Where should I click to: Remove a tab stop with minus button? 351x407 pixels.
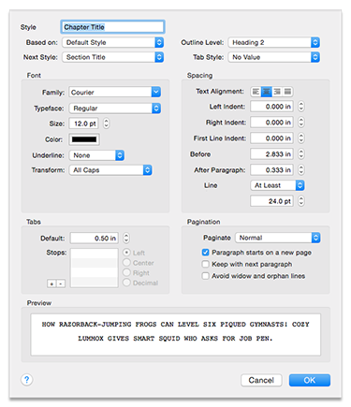tap(61, 283)
